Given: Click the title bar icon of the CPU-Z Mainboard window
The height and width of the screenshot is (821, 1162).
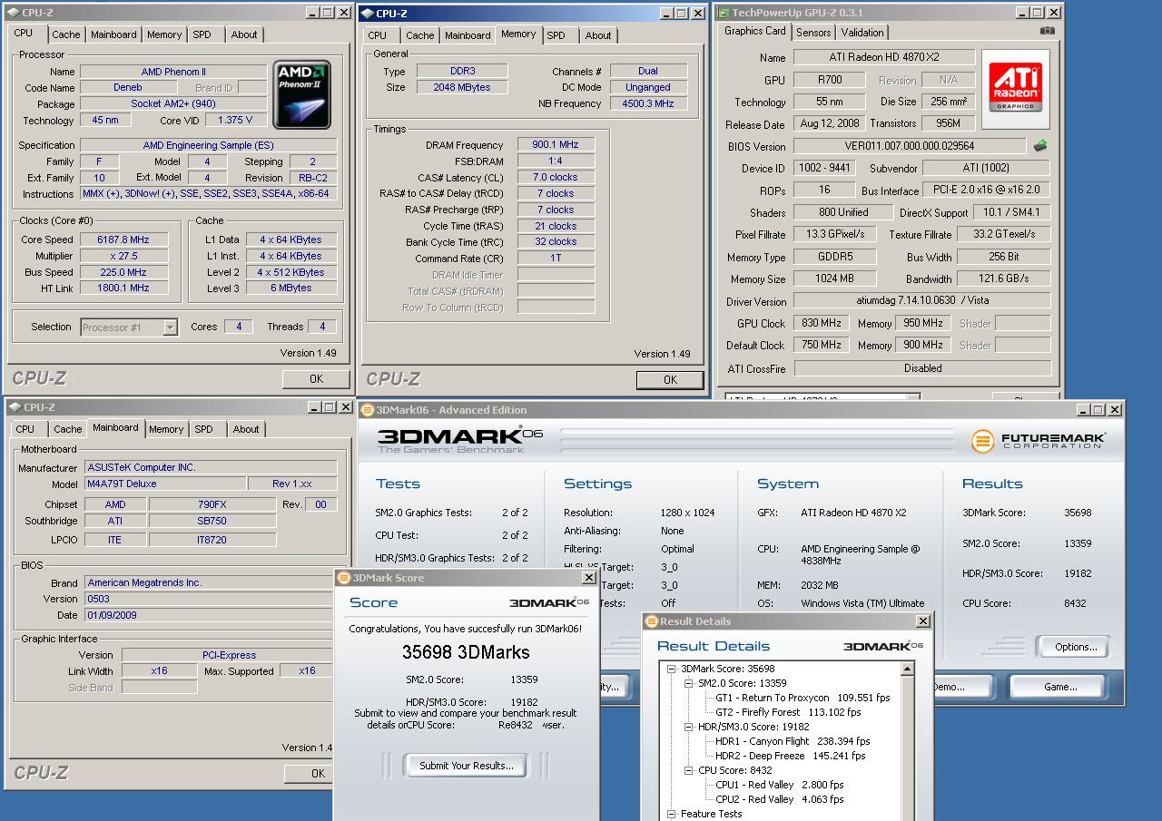Looking at the screenshot, I should [15, 407].
